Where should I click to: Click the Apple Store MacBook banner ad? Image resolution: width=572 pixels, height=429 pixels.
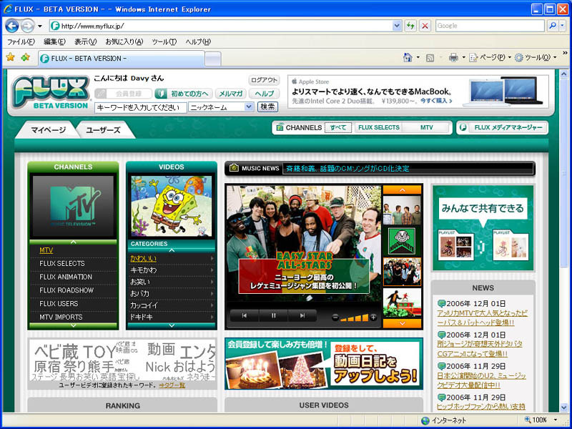(418, 92)
